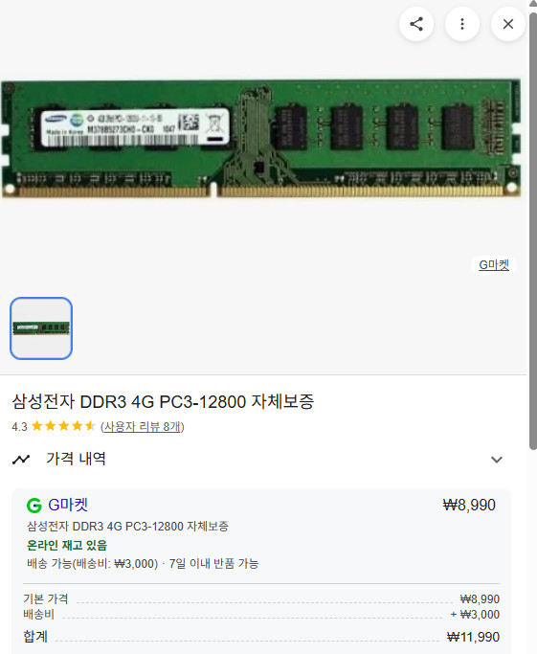Screen dimensions: 537x654
Task: Click the vertical scrollbar thumb
Action: pos(533,232)
